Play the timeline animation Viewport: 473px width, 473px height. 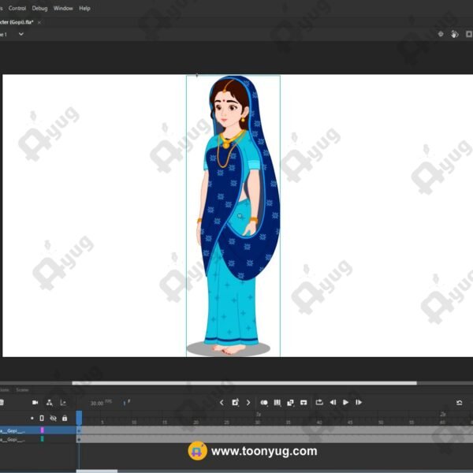(x=346, y=402)
